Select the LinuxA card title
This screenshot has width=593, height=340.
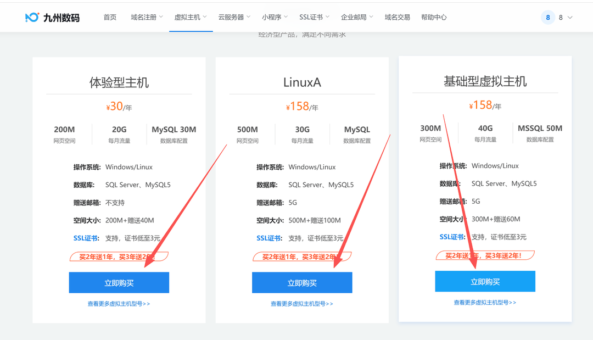[x=302, y=82]
